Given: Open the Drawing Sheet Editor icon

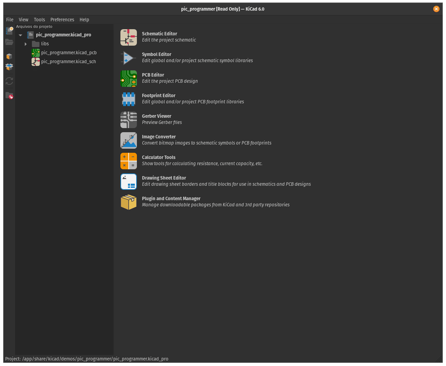Looking at the screenshot, I should click(x=129, y=182).
